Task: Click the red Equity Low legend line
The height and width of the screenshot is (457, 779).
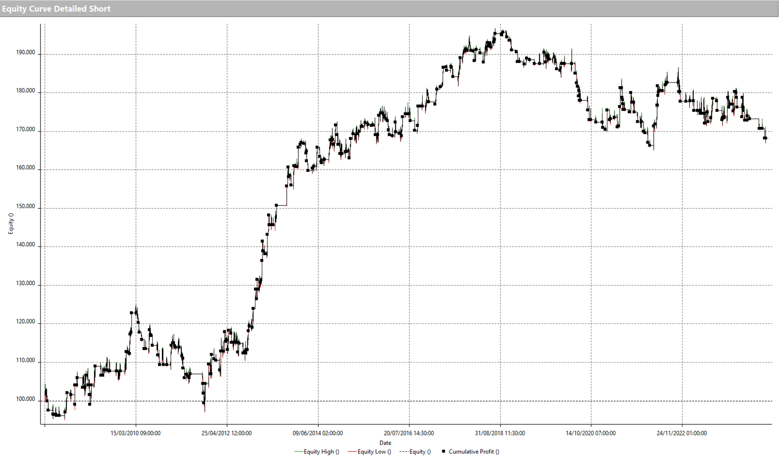Action: [352, 452]
